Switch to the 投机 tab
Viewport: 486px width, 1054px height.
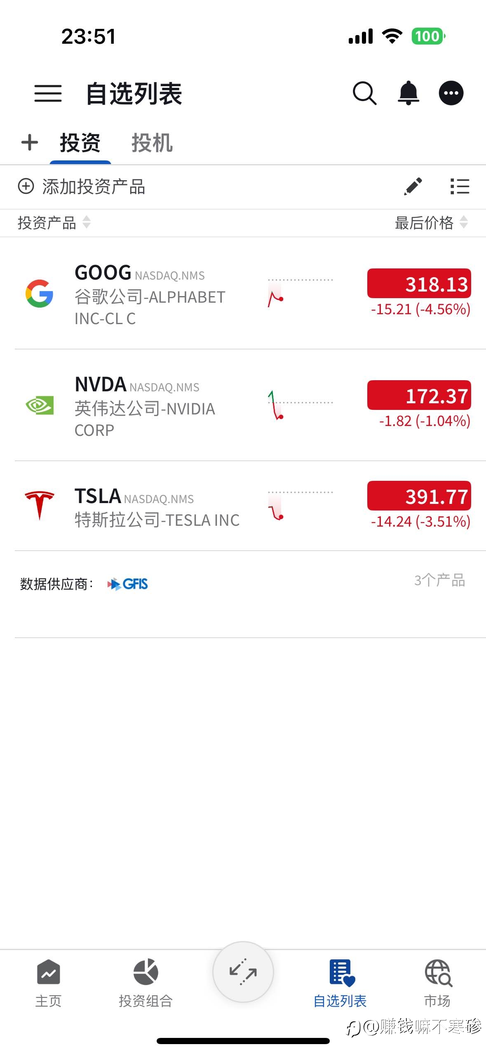point(152,143)
